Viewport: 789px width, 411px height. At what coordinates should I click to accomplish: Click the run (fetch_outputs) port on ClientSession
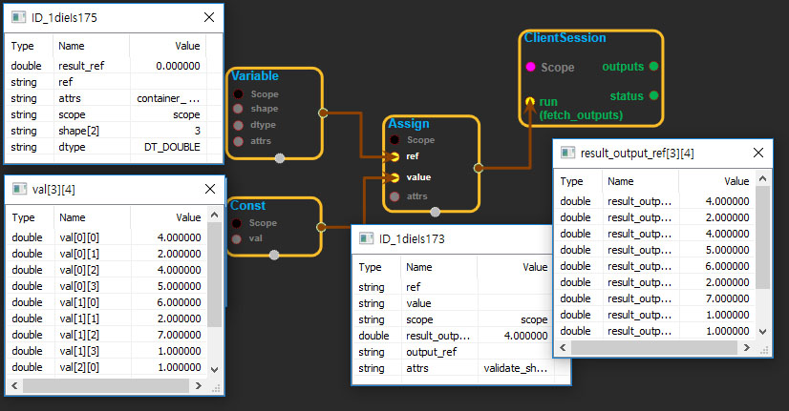click(530, 101)
